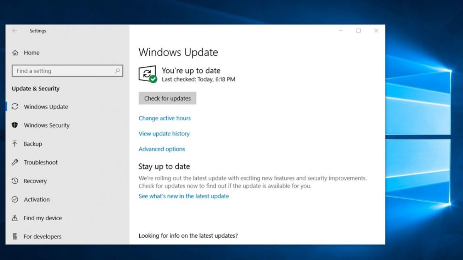Click the Find my device person icon
The width and height of the screenshot is (463, 260).
click(x=15, y=218)
